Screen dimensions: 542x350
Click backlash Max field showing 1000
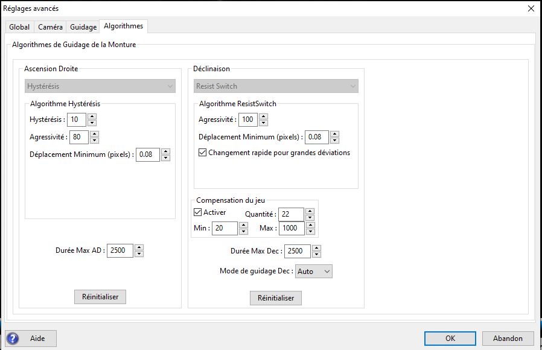pyautogui.click(x=292, y=228)
